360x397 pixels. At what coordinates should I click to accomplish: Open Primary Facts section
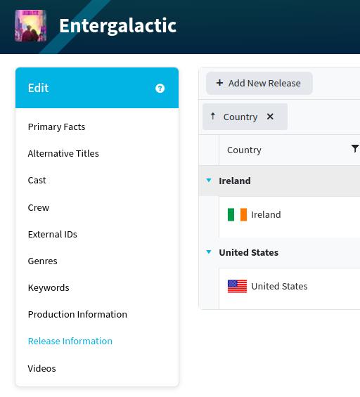(56, 127)
